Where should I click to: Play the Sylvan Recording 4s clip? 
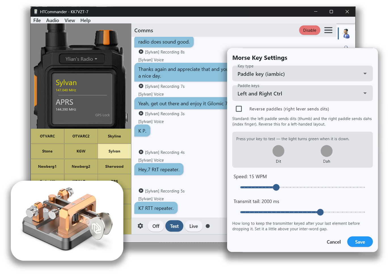click(x=141, y=152)
